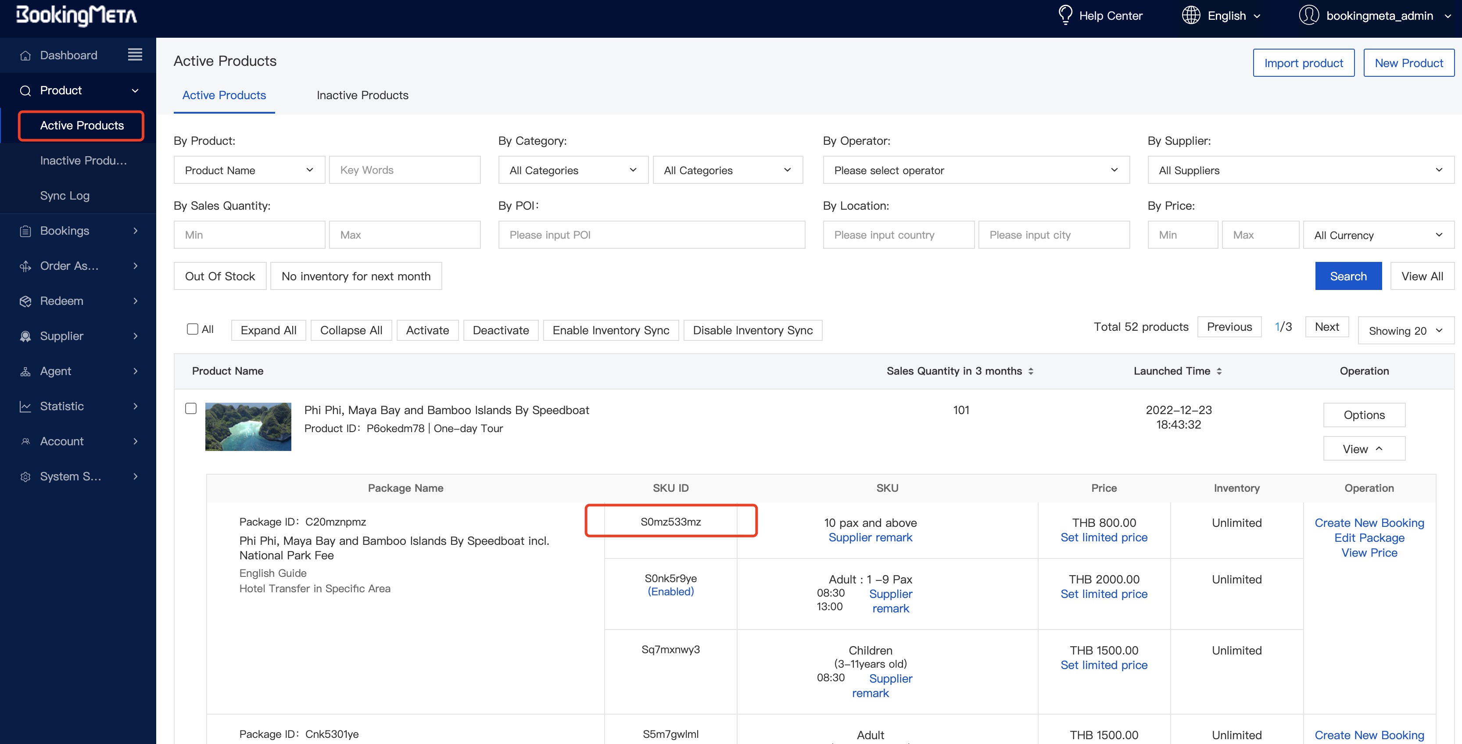Viewport: 1462px width, 744px height.
Task: Click Edit Package link
Action: coord(1369,538)
